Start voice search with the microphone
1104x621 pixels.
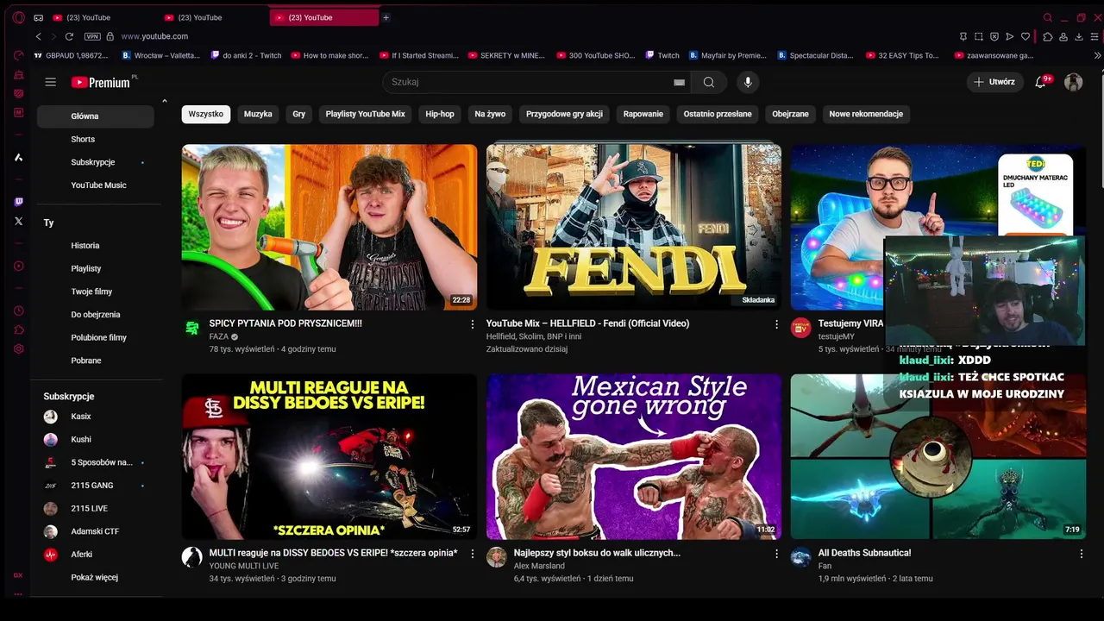coord(748,82)
